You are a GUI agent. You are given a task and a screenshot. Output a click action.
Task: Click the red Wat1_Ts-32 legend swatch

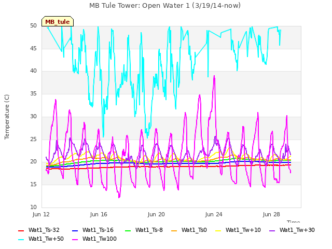coord(21,230)
